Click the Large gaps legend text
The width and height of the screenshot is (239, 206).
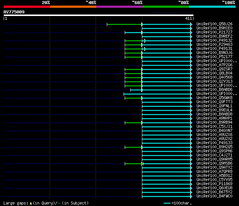pos(16,203)
